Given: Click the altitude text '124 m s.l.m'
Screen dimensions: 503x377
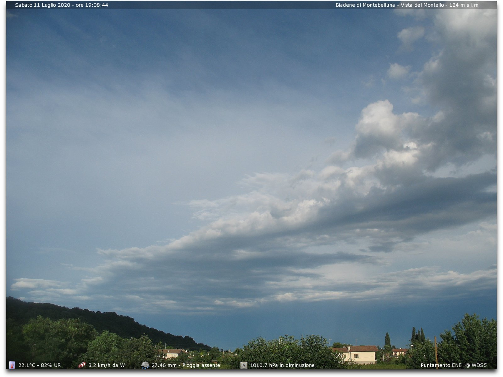Looking at the screenshot, I should click(x=464, y=5).
